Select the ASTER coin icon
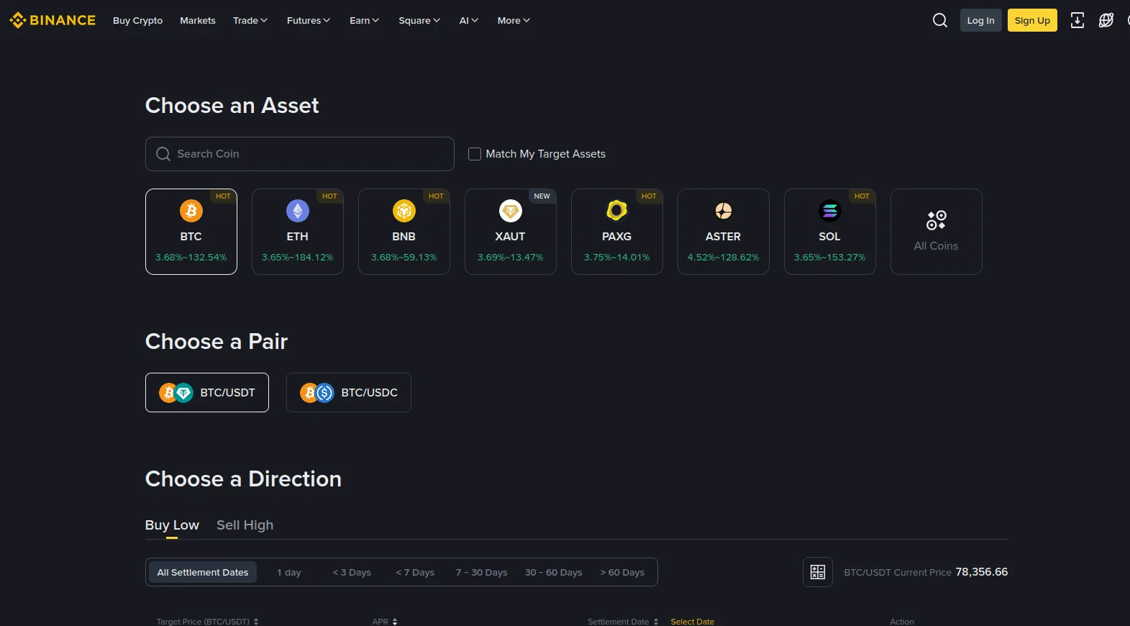1130x626 pixels. (x=724, y=211)
